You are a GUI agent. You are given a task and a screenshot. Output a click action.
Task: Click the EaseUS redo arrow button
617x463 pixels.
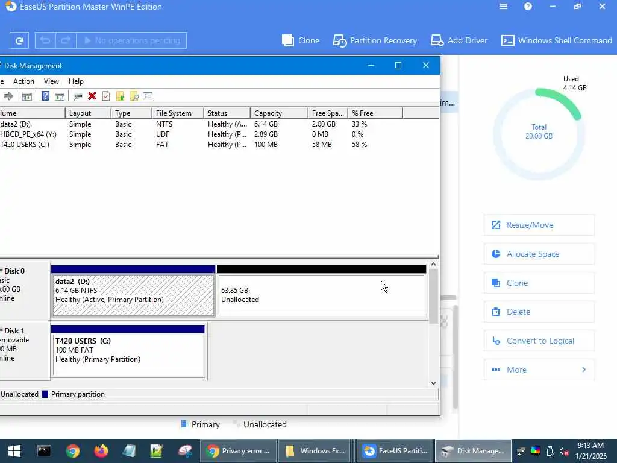point(65,40)
